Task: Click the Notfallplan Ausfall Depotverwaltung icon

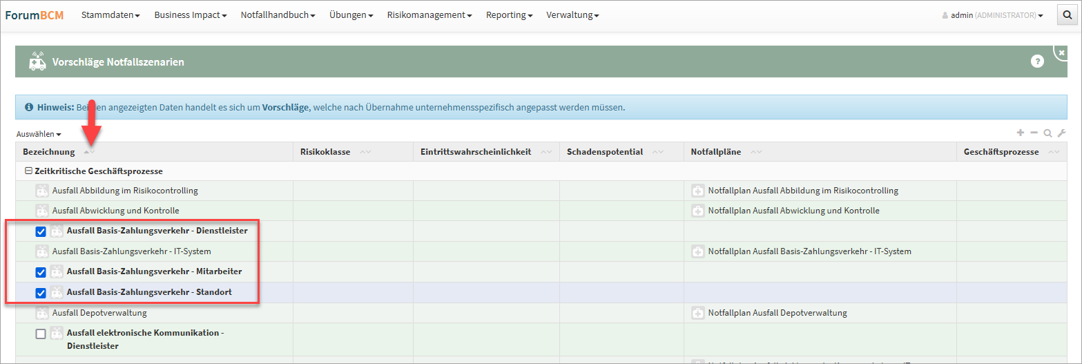Action: coord(697,313)
